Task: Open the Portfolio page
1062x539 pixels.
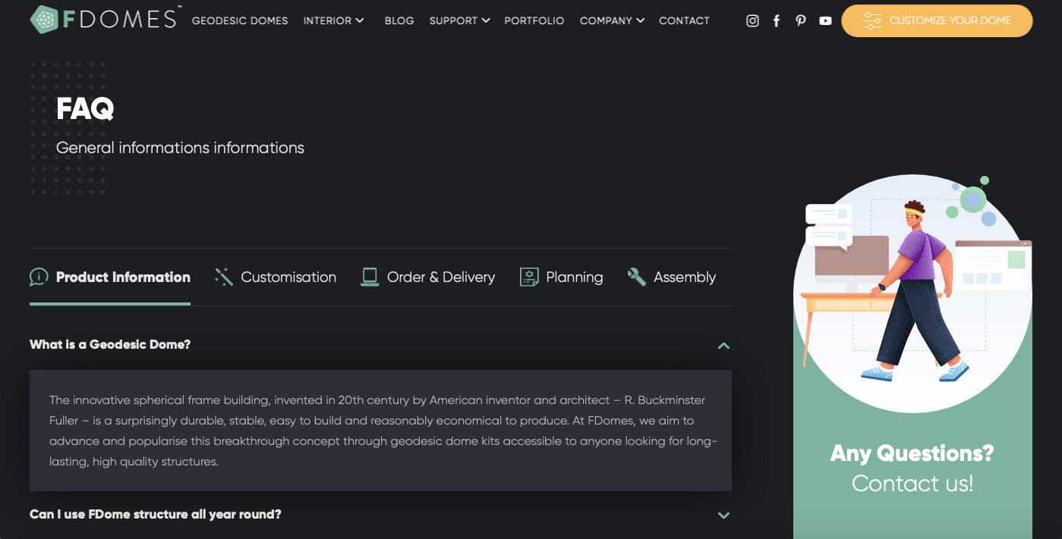Action: tap(534, 20)
